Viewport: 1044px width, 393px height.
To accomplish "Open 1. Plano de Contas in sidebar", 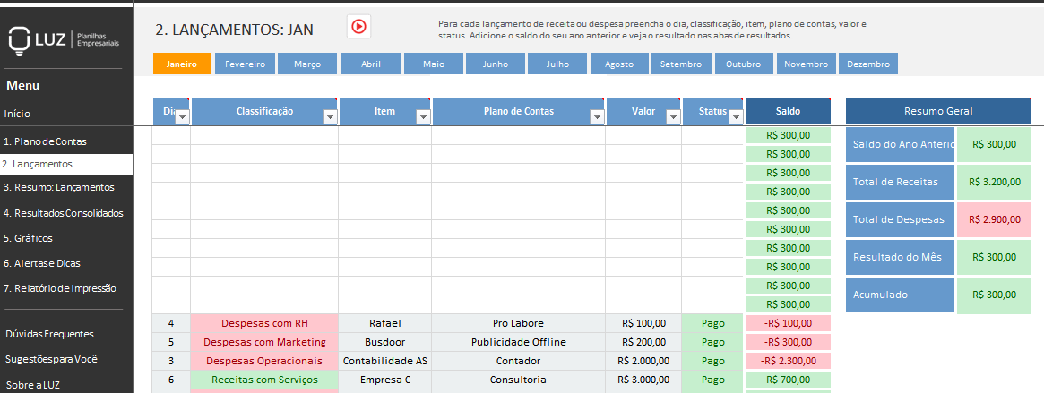I will coord(45,141).
